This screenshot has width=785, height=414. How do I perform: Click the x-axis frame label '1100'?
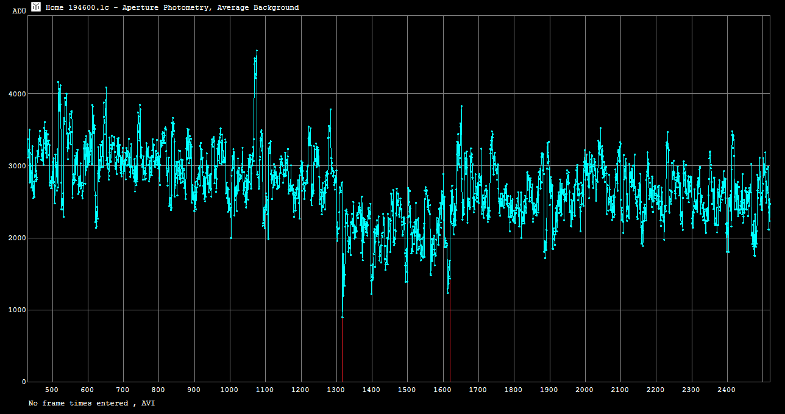click(x=265, y=390)
